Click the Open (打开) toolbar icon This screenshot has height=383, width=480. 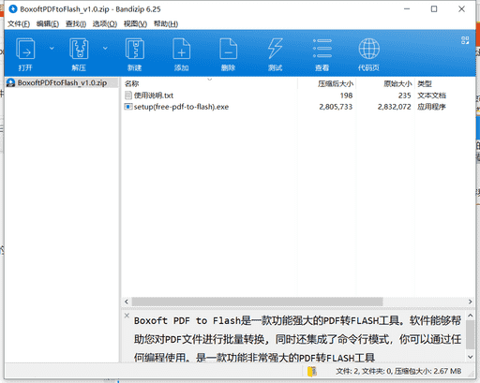pyautogui.click(x=25, y=49)
